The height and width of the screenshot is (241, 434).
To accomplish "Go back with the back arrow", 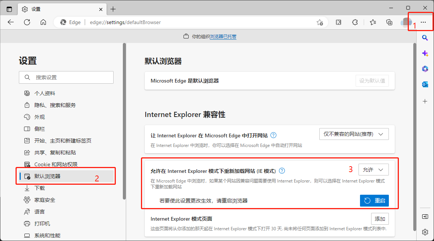I will tap(11, 22).
